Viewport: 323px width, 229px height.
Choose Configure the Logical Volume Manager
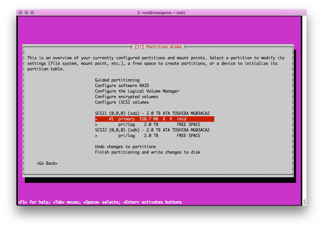coord(137,91)
